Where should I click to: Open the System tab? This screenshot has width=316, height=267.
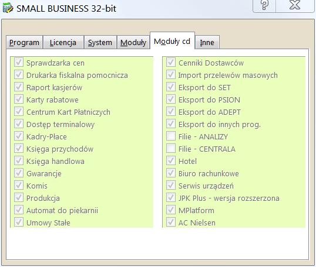coord(100,42)
